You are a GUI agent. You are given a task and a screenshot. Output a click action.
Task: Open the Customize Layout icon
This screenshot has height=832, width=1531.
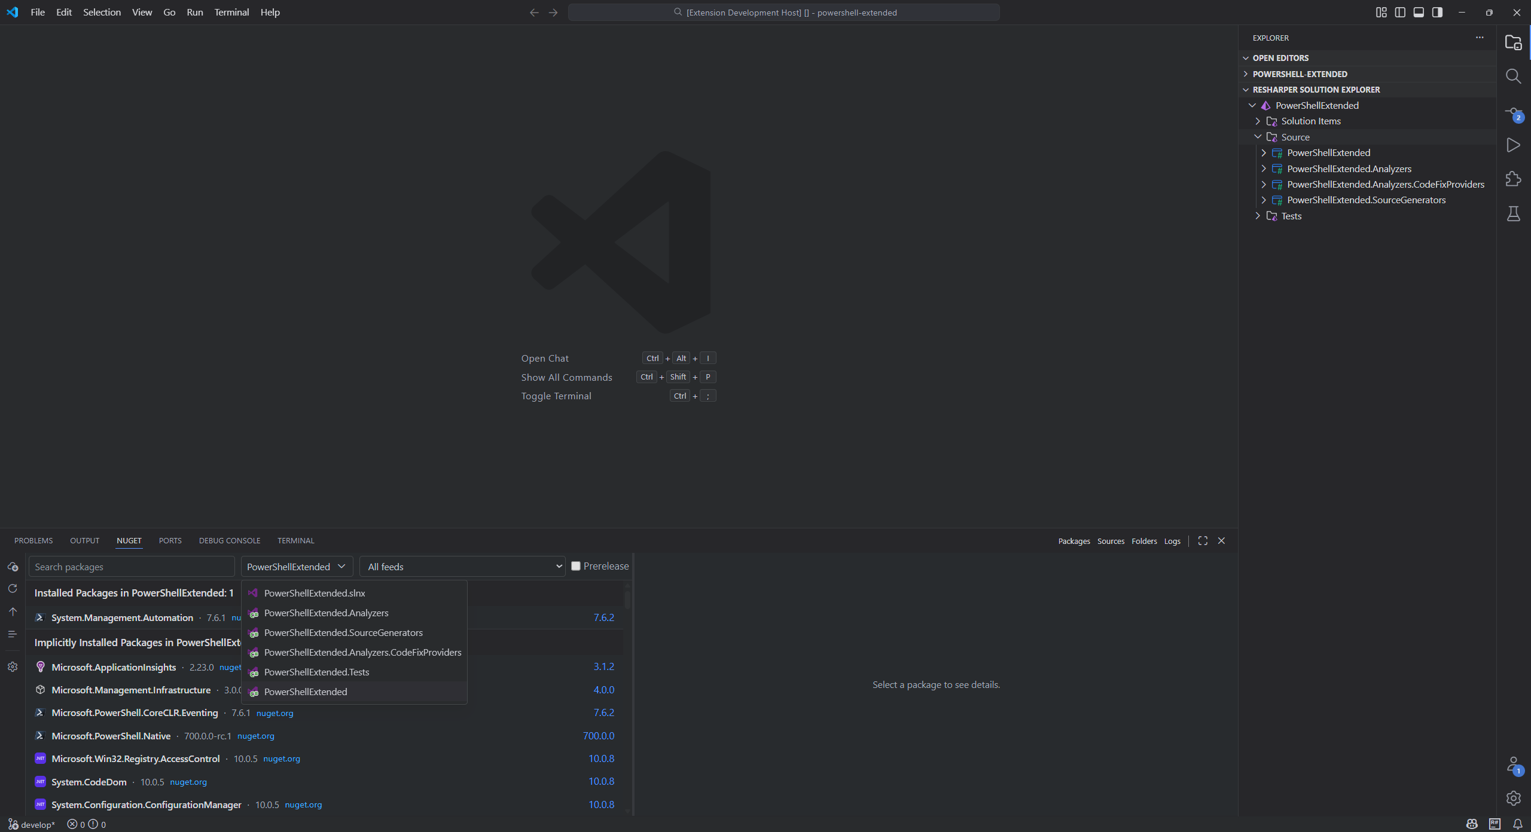coord(1381,13)
